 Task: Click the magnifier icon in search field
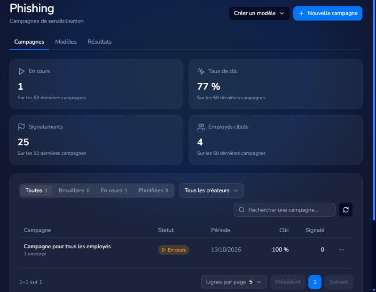tap(242, 210)
